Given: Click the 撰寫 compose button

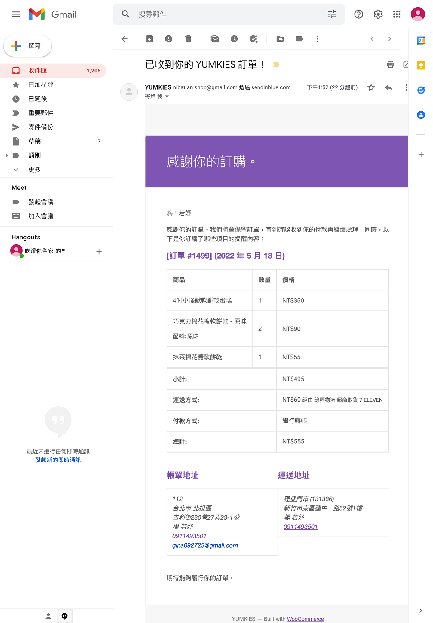Looking at the screenshot, I should [x=28, y=46].
